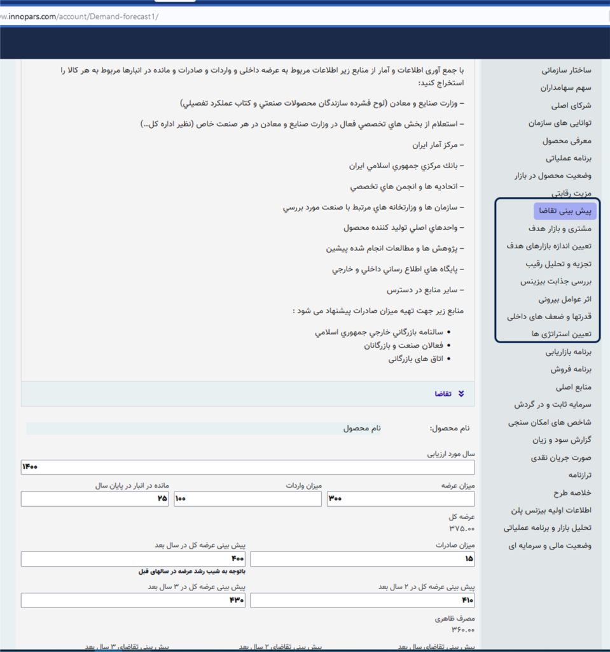This screenshot has height=652, width=610.
Task: Click the سال مورد ارزیابی field
Action: pyautogui.click(x=247, y=467)
